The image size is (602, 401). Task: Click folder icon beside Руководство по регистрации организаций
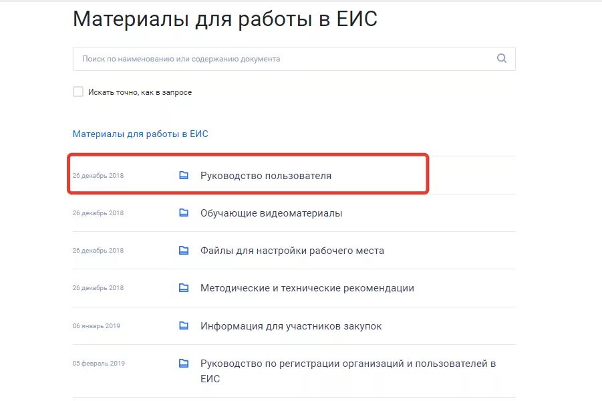coord(184,363)
